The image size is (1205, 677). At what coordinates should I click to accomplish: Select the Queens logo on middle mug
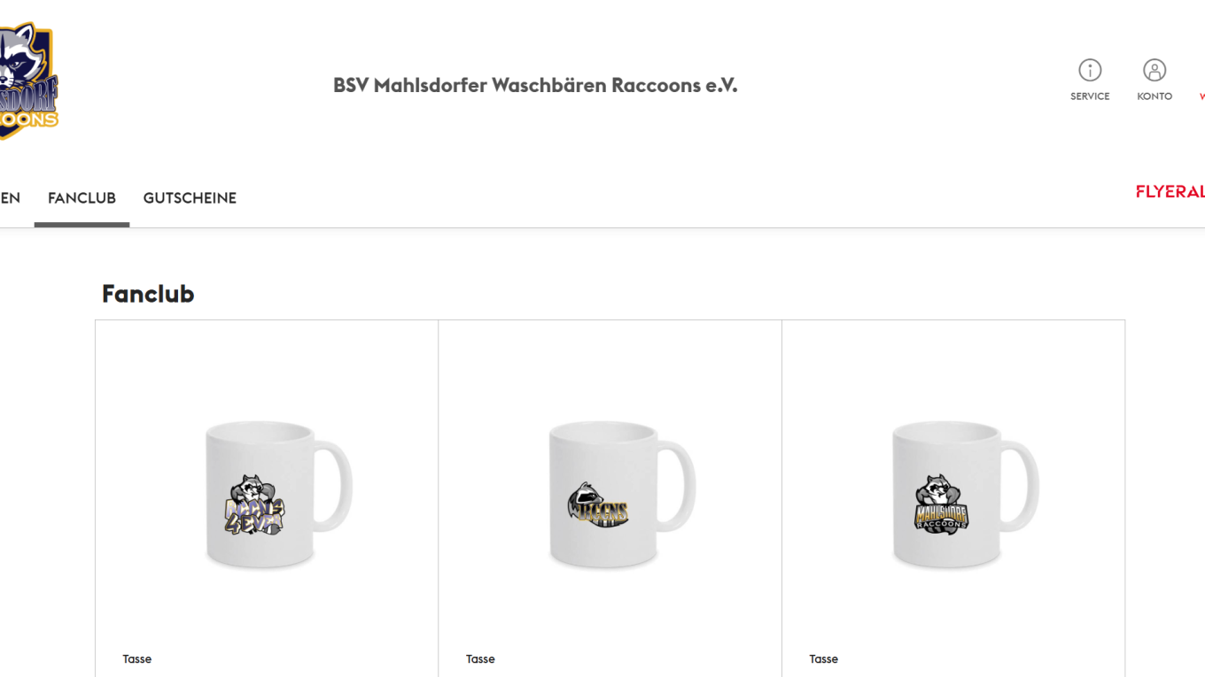point(599,506)
